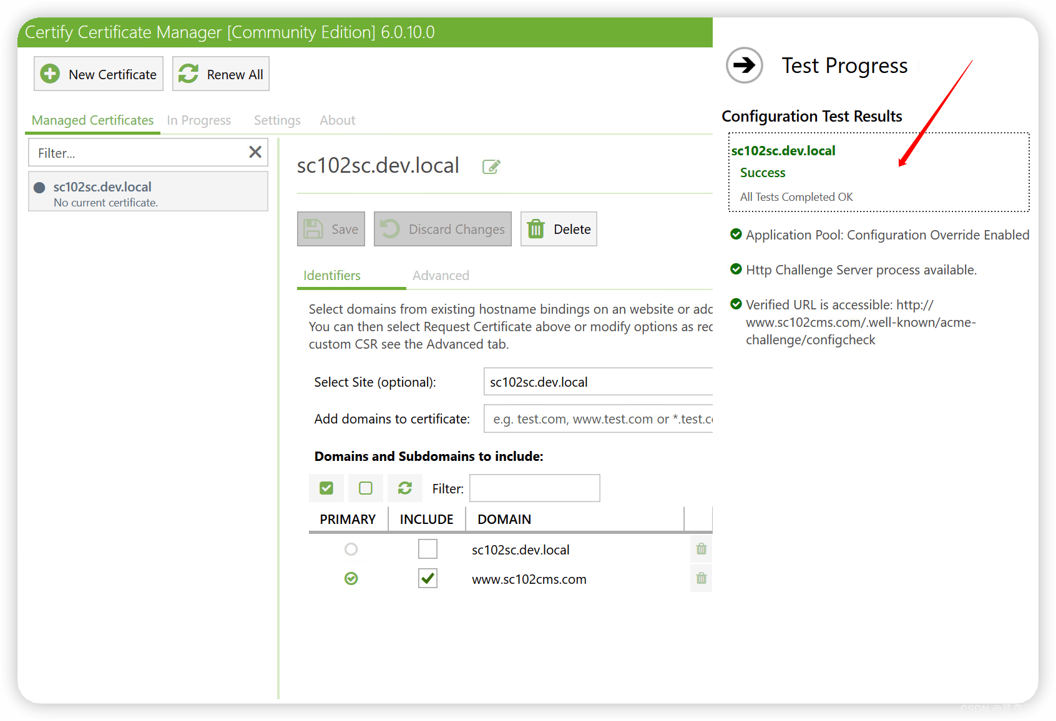
Task: Set sc102sc.dev.local as primary domain
Action: (351, 549)
